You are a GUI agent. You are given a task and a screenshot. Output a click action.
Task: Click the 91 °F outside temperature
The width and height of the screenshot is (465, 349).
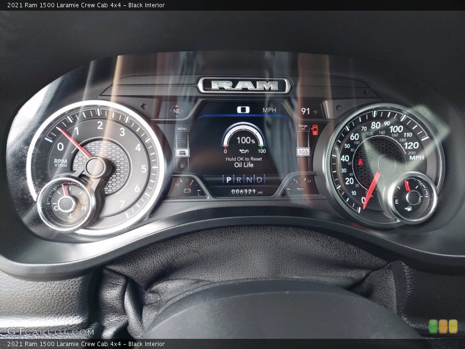(x=309, y=111)
